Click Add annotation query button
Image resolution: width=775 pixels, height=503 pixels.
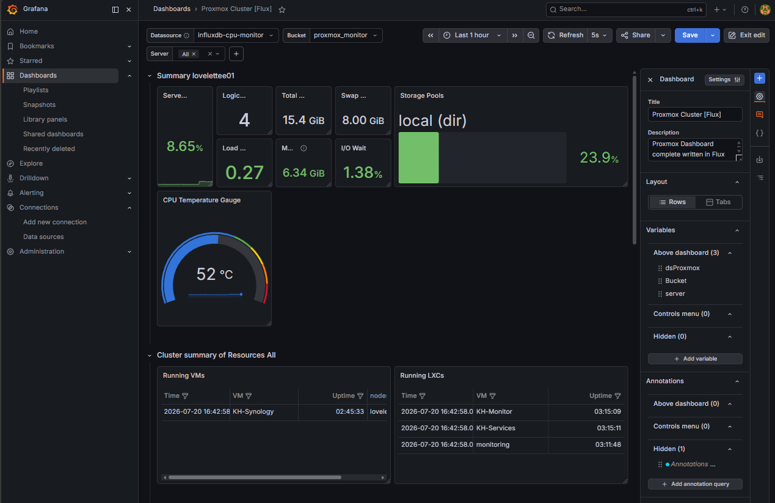[x=695, y=484]
